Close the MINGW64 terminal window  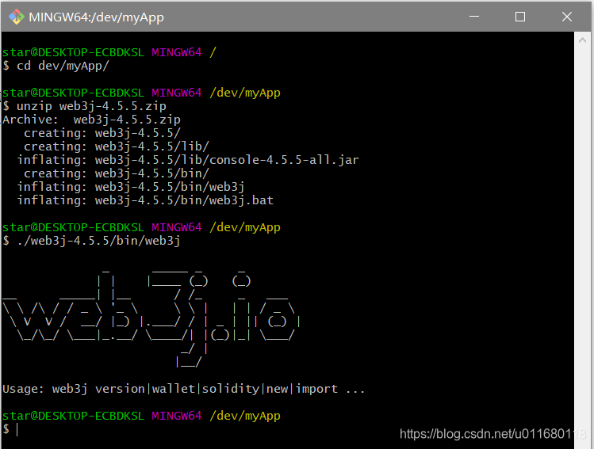coord(567,17)
